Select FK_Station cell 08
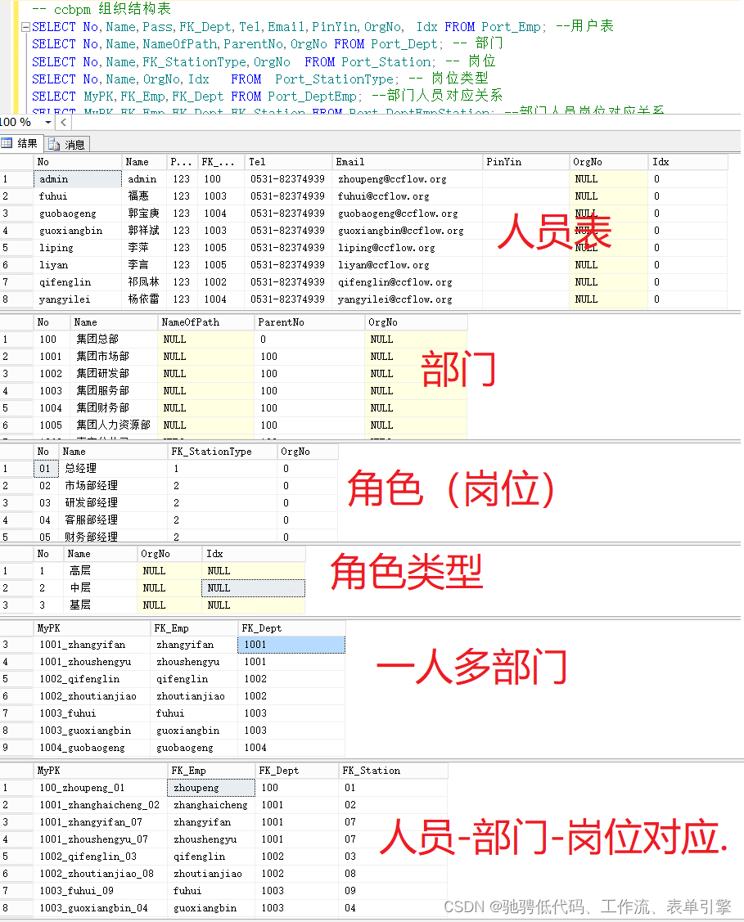 click(393, 874)
